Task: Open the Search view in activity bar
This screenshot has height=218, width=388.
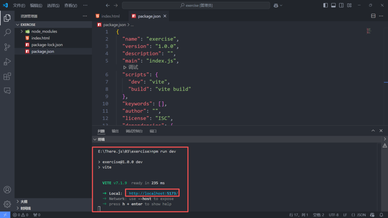Action: click(x=7, y=32)
